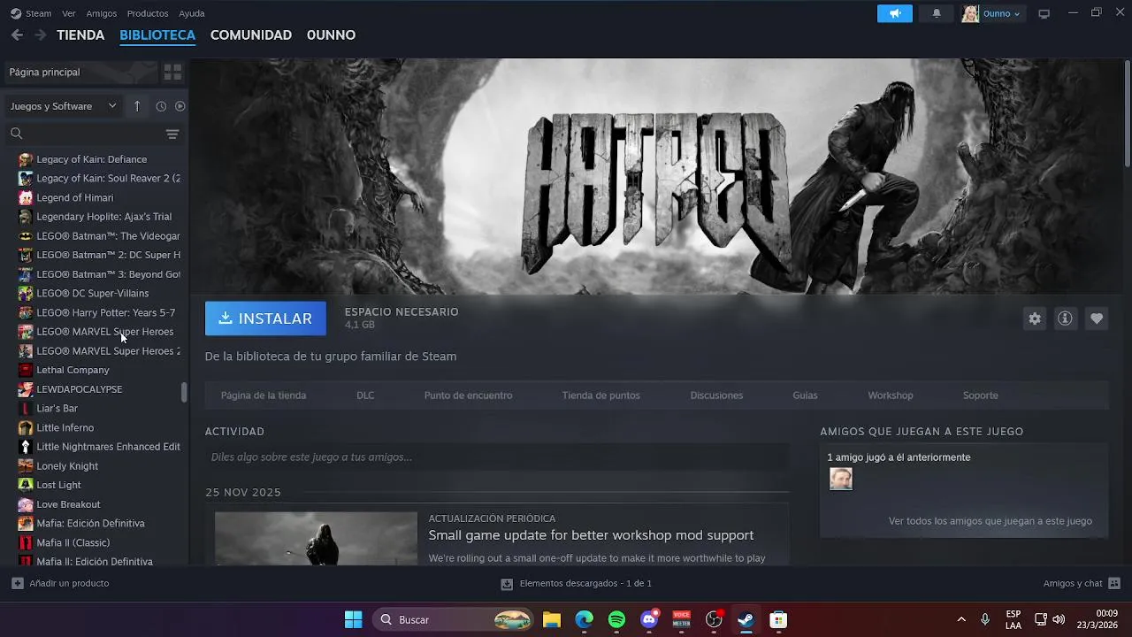The image size is (1132, 637).
Task: Click the announcements megaphone button
Action: point(895,13)
